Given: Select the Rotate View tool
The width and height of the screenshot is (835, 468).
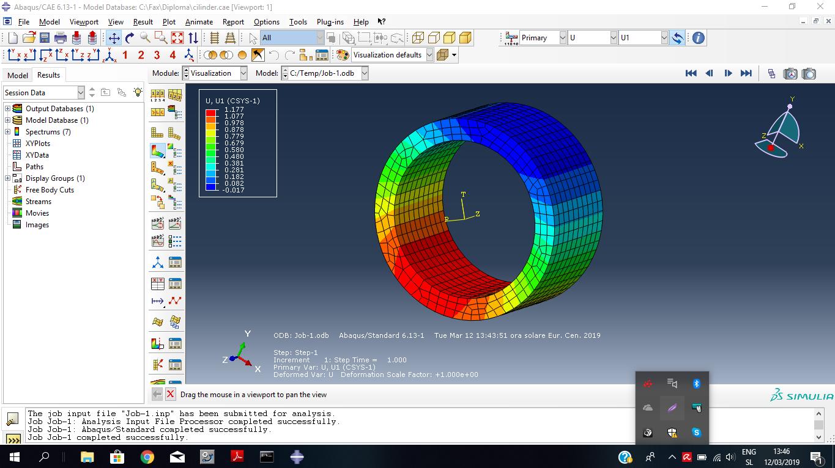Looking at the screenshot, I should pos(130,37).
